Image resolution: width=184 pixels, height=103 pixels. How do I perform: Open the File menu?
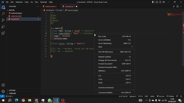click(7, 2)
